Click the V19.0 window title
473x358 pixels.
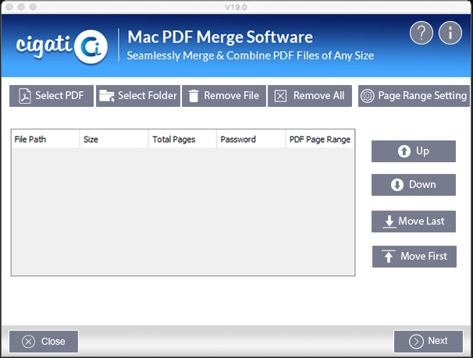(236, 7)
